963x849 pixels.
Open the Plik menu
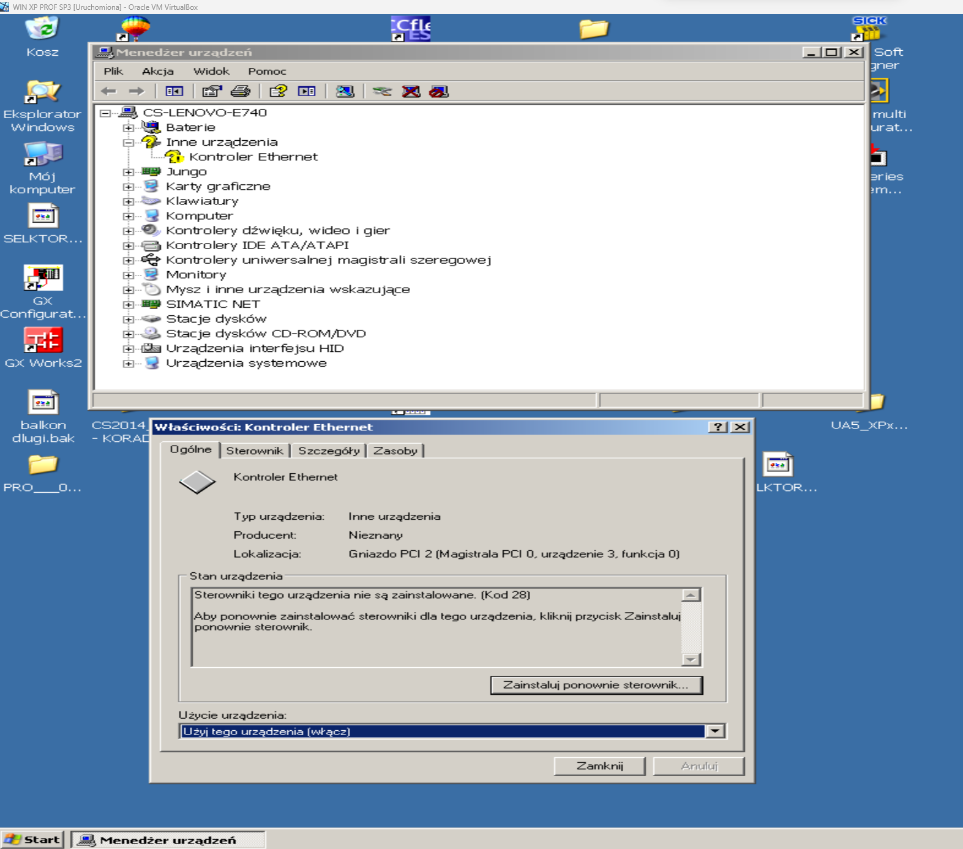[113, 71]
